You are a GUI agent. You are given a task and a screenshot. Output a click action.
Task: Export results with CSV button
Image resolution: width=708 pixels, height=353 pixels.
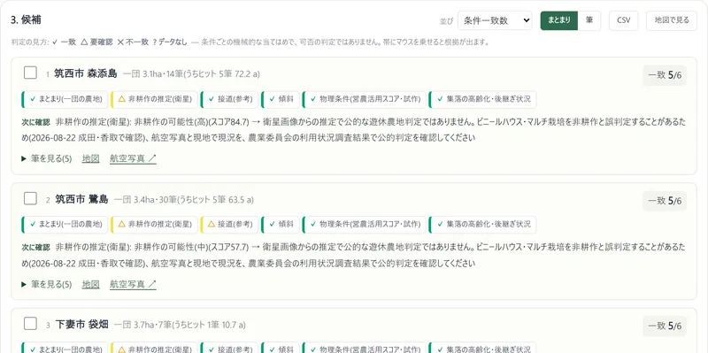pyautogui.click(x=624, y=20)
